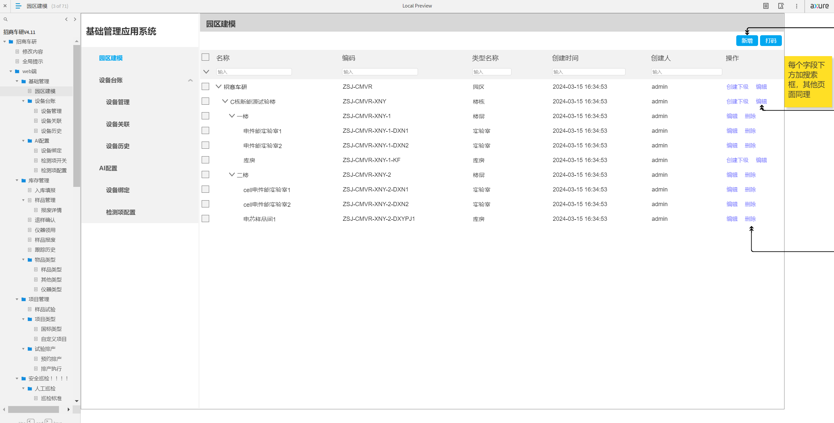834x423 pixels.
Task: Tick the checkbox for row 招商车研
Action: [x=205, y=86]
